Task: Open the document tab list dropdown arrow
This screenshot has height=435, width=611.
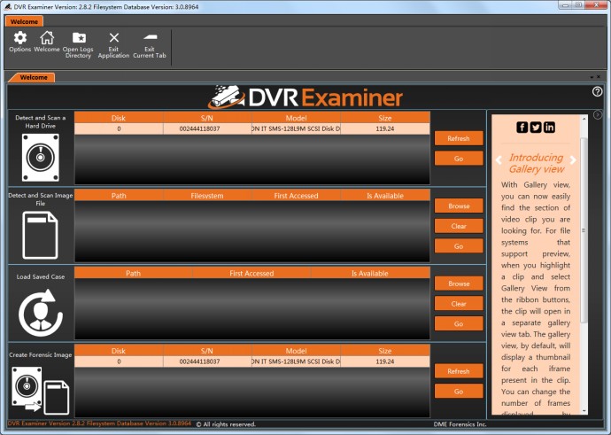Action: coord(592,77)
